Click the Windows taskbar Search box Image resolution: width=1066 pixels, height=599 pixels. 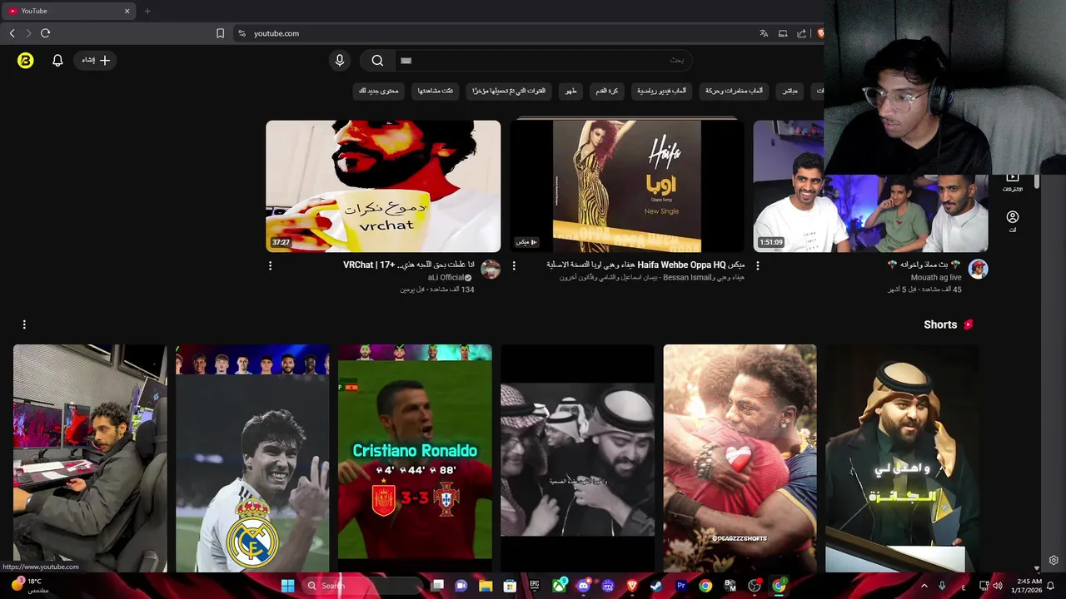[362, 586]
